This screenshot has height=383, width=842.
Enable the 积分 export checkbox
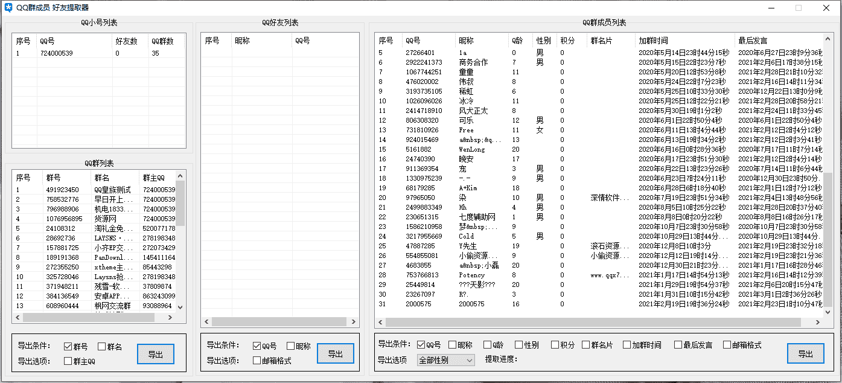point(555,345)
